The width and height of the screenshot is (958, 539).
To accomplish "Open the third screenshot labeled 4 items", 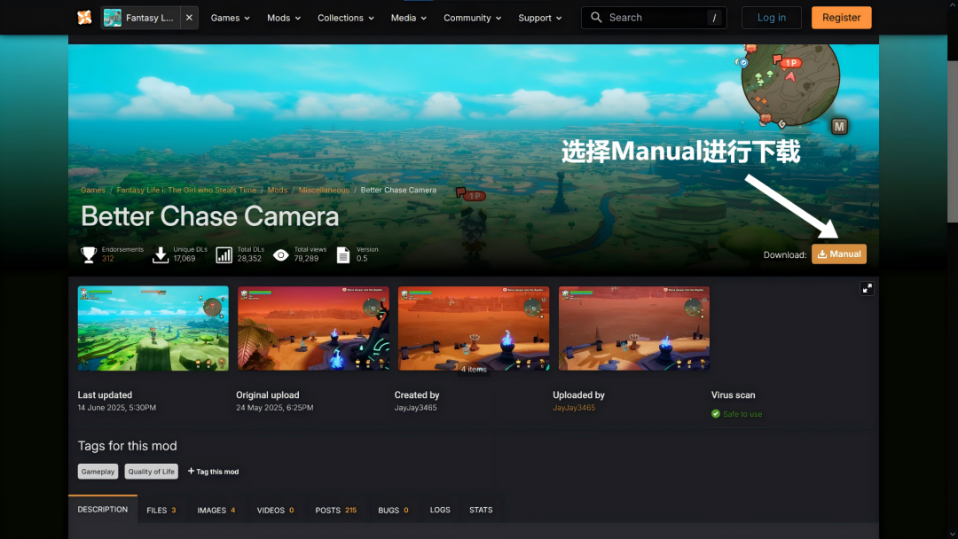I will [x=474, y=328].
